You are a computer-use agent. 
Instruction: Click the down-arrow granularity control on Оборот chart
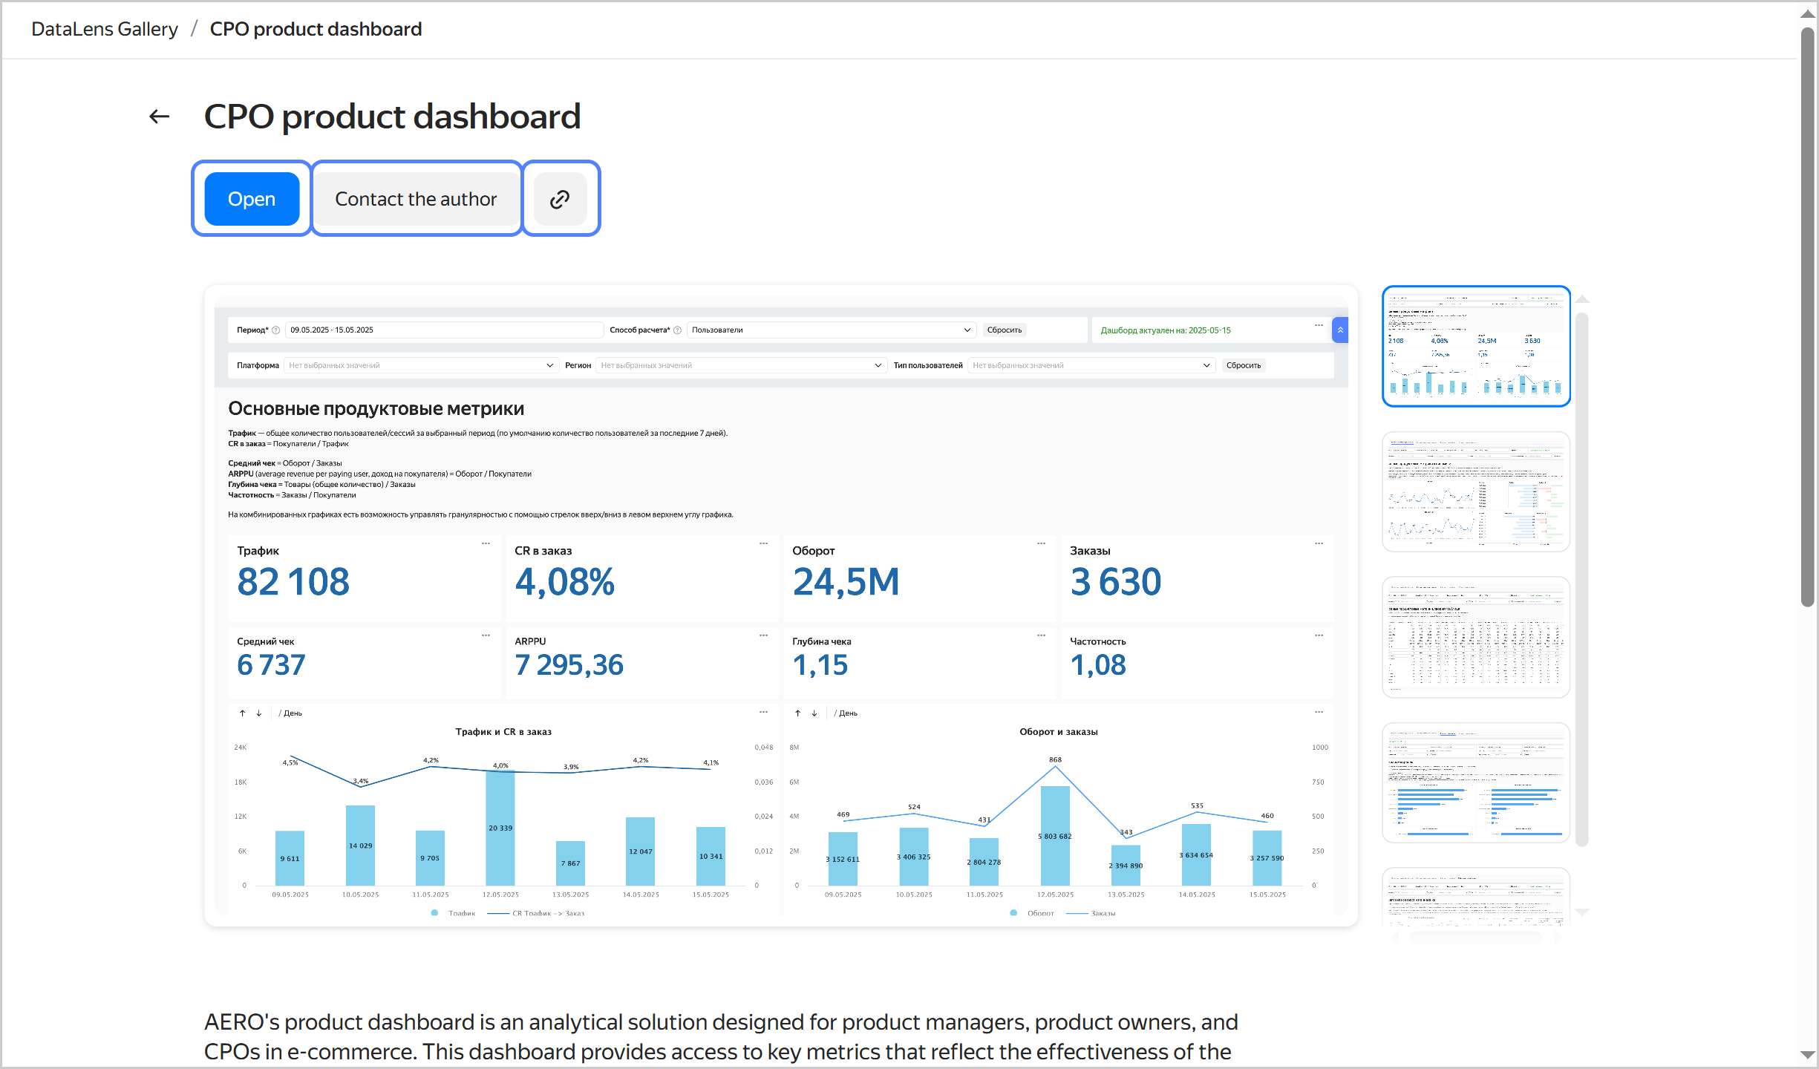[x=814, y=713]
